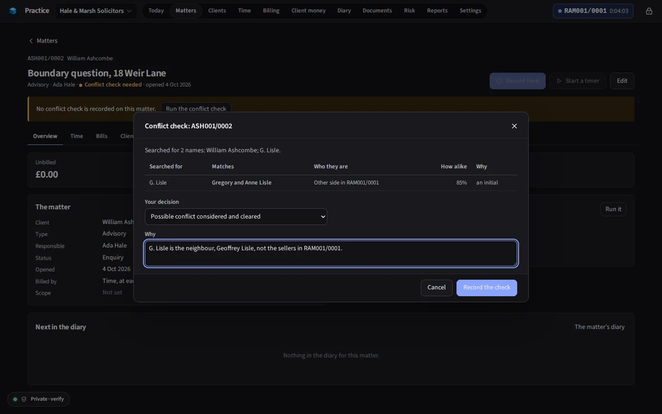The height and width of the screenshot is (414, 662).
Task: Close the conflict check dialog
Action: pos(514,126)
